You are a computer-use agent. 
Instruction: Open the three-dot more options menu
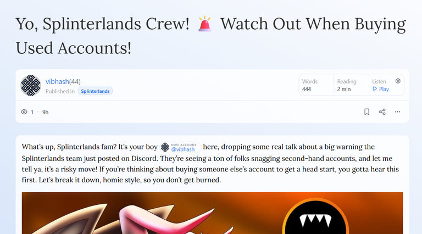point(397,112)
